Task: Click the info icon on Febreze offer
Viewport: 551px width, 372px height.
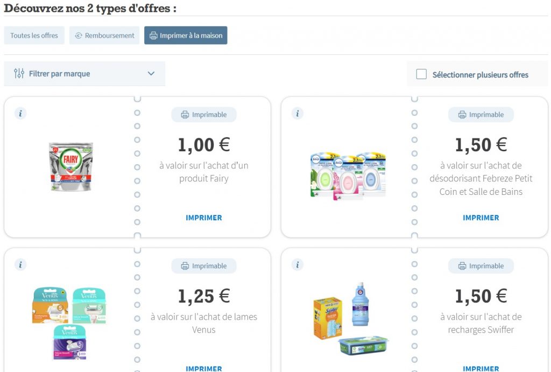Action: click(x=298, y=114)
